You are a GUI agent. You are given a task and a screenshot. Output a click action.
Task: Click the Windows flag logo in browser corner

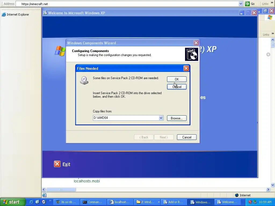pyautogui.click(x=270, y=17)
